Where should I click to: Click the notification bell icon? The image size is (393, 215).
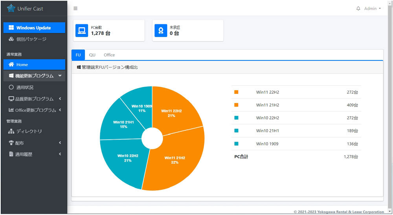coord(358,9)
